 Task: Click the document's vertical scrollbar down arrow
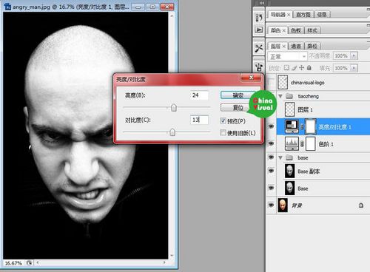pos(172,256)
